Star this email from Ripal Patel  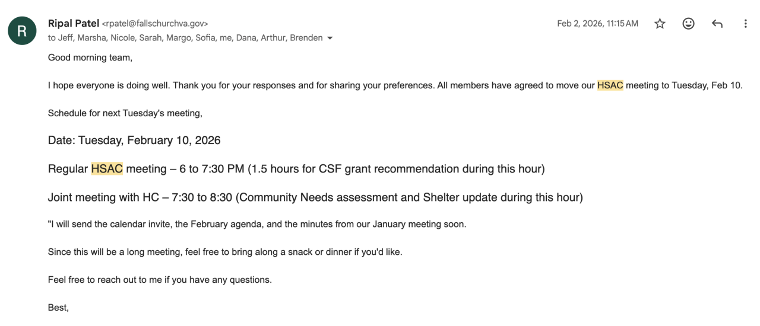660,24
